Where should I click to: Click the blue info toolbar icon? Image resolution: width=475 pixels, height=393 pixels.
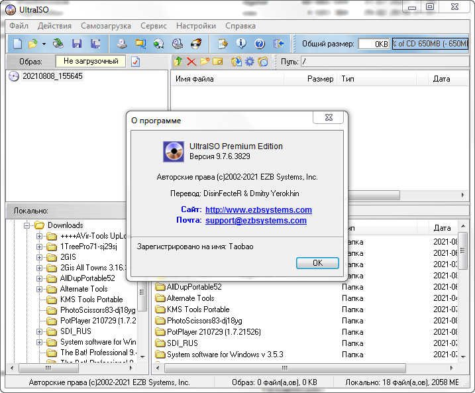click(x=241, y=44)
